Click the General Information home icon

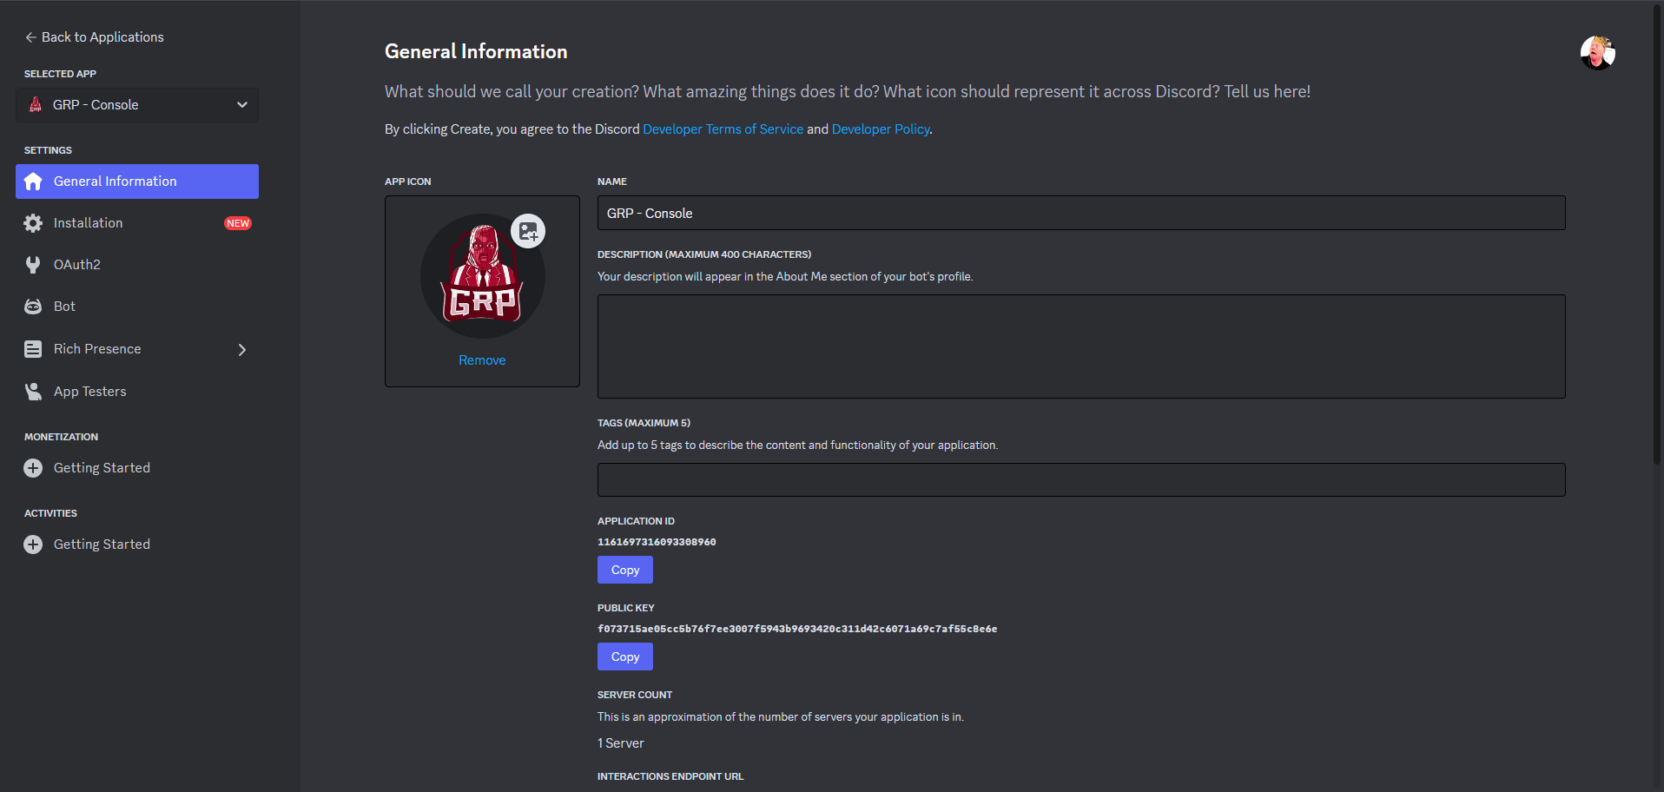pyautogui.click(x=33, y=181)
